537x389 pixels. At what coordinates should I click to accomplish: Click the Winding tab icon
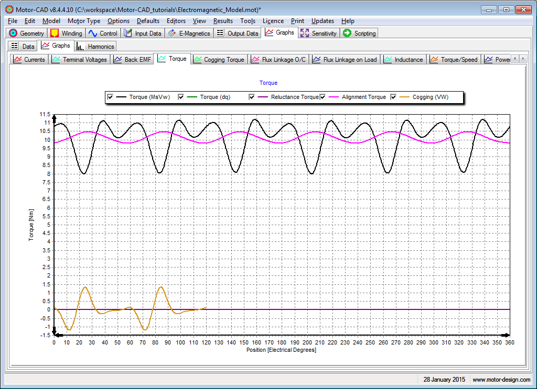coord(55,33)
